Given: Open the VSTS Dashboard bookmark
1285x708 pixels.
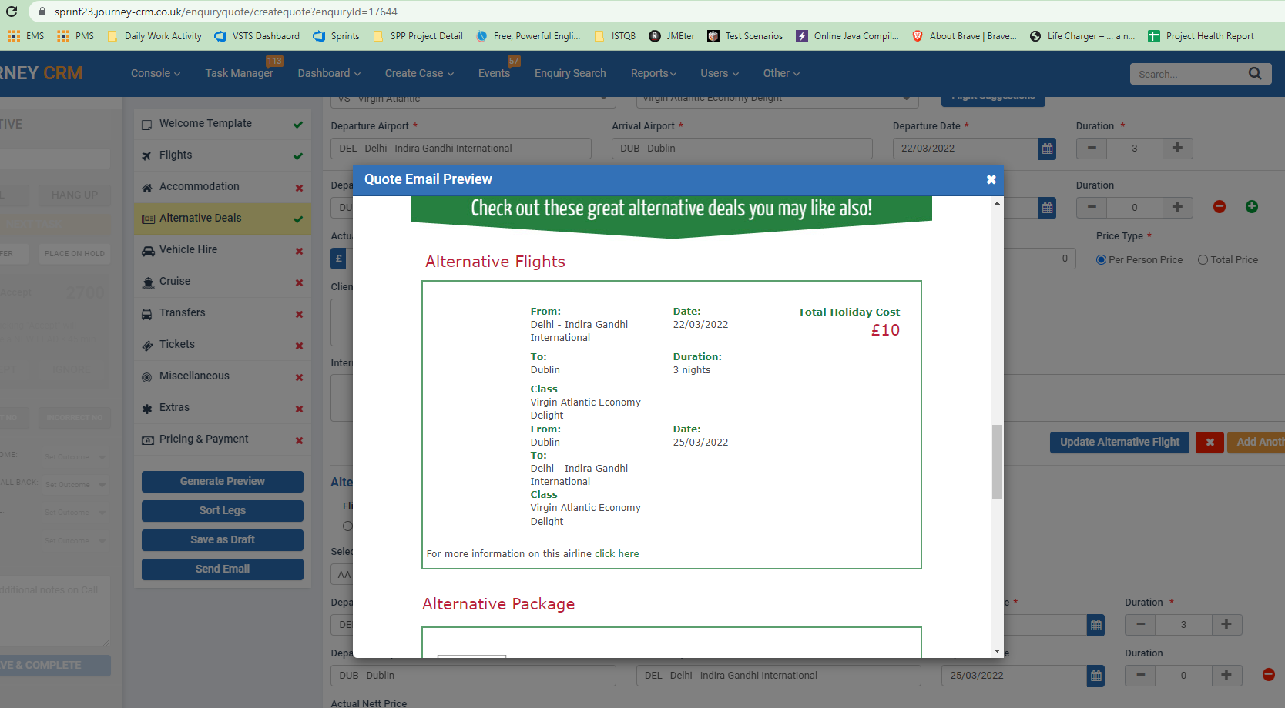Looking at the screenshot, I should pyautogui.click(x=257, y=36).
